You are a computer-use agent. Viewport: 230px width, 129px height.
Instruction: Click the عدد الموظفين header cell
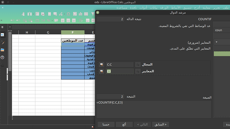(x=73, y=41)
